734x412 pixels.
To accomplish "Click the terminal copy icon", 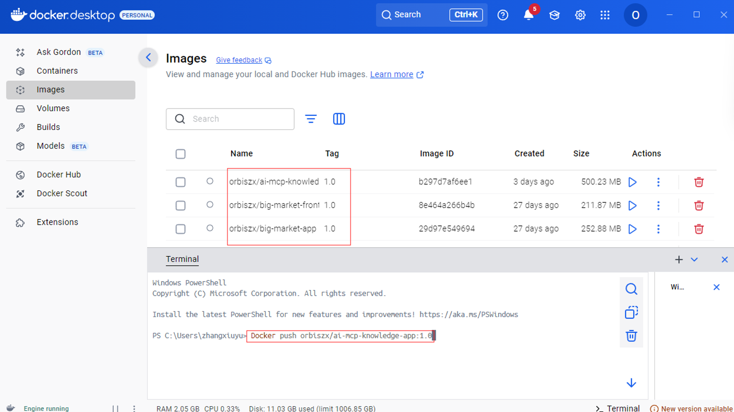I will click(x=631, y=312).
